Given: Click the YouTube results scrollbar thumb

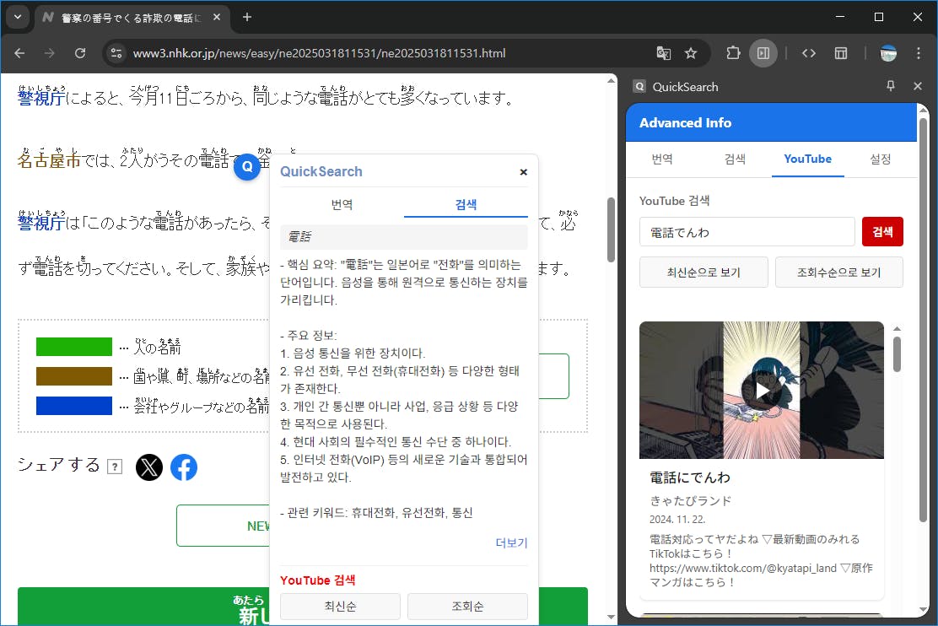Looking at the screenshot, I should pos(897,354).
